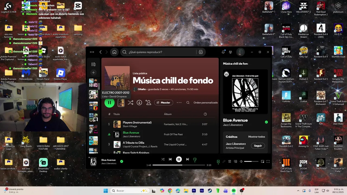The width and height of the screenshot is (347, 195).
Task: Open The Liquid Crystal album link
Action: (175, 144)
